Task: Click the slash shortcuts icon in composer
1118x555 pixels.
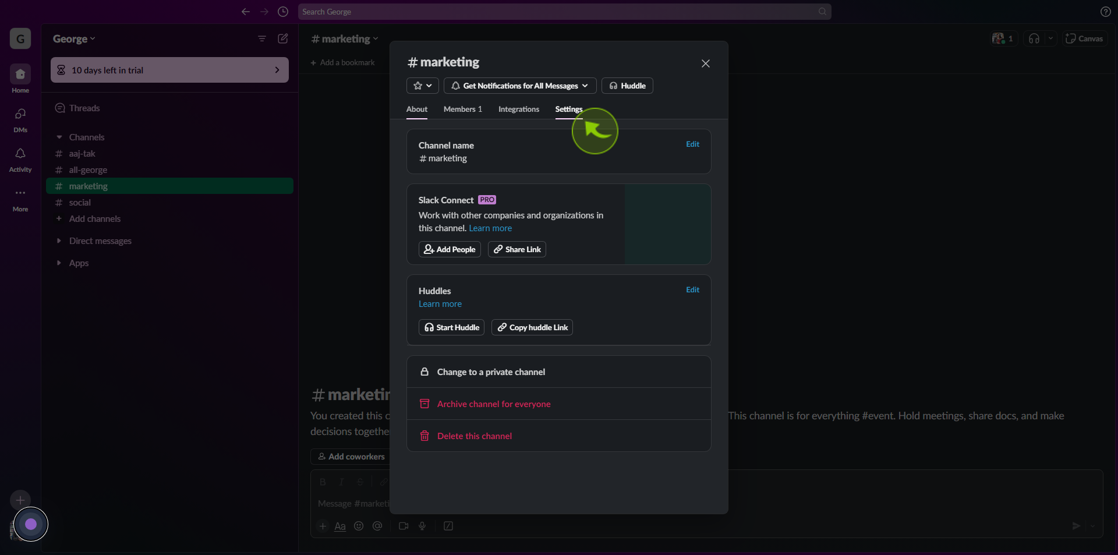Action: pyautogui.click(x=448, y=526)
